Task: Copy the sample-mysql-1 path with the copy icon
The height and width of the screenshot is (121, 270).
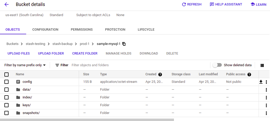Action: click(x=124, y=44)
